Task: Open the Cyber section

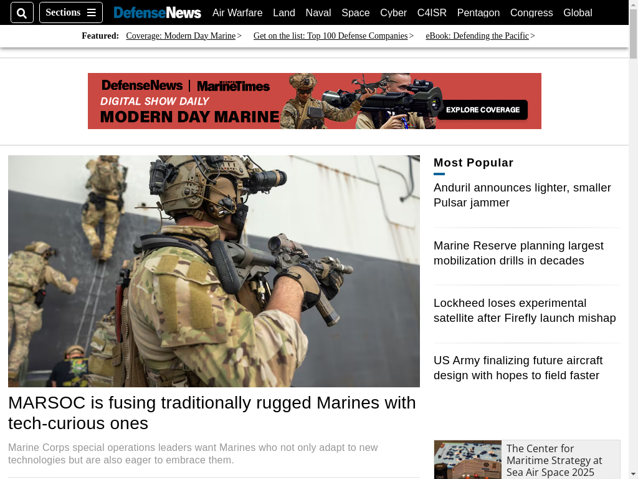Action: point(394,12)
